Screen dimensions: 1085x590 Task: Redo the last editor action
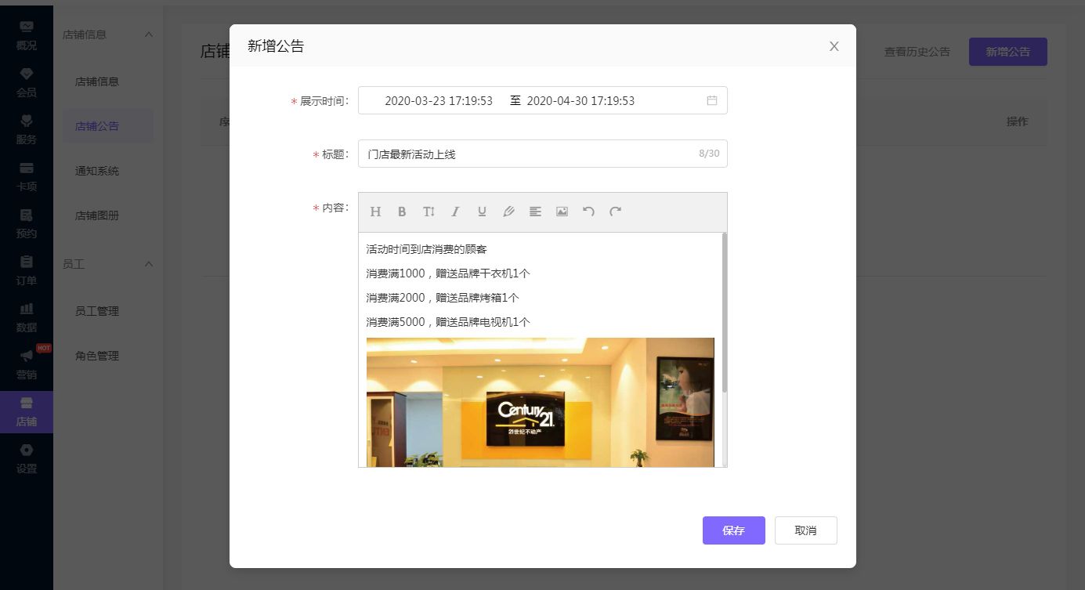click(x=616, y=212)
